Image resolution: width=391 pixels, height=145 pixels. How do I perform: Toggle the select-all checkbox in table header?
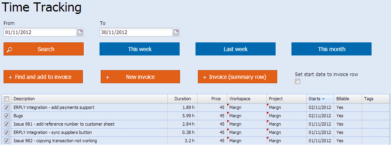click(7, 99)
